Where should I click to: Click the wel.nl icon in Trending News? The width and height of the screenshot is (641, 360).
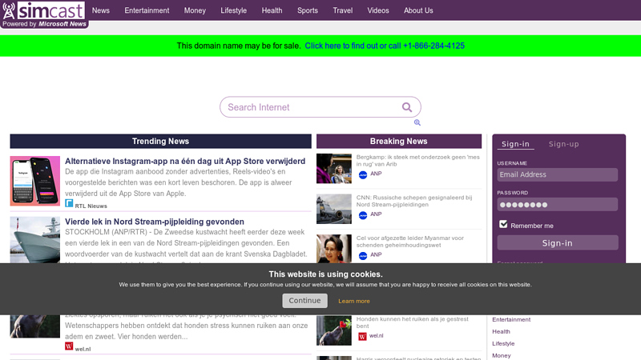click(69, 346)
